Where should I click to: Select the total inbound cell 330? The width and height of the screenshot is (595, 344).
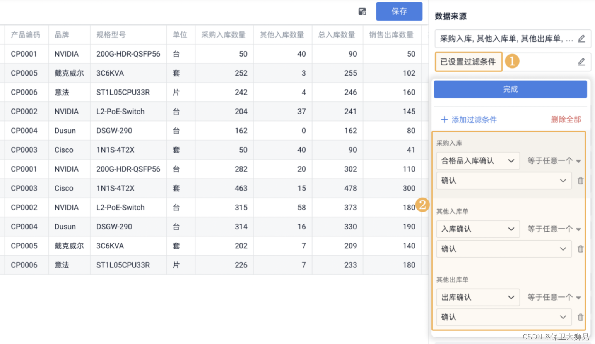pos(337,227)
